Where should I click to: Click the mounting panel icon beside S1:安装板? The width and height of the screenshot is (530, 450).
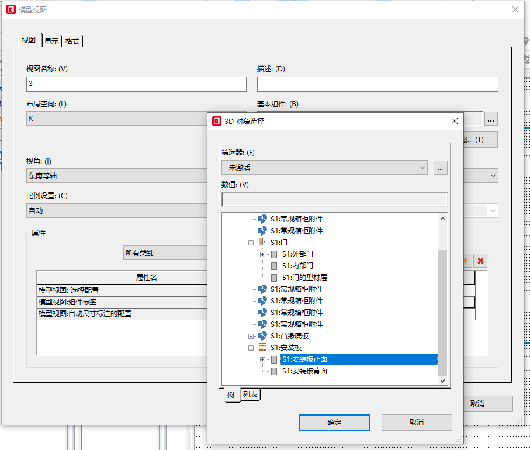[262, 348]
